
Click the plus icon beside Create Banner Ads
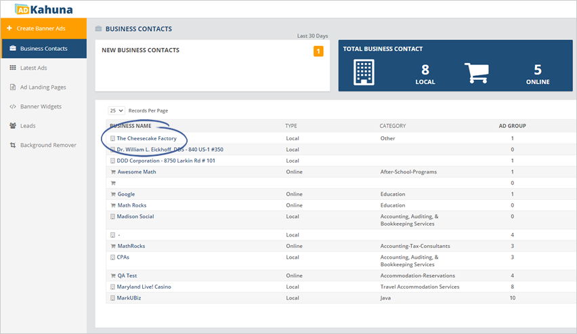[9, 28]
